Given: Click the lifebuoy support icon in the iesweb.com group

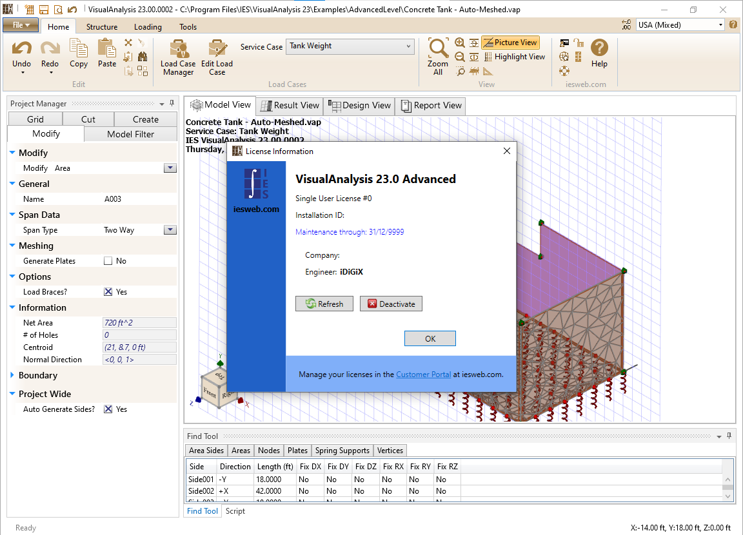Looking at the screenshot, I should pos(564,71).
